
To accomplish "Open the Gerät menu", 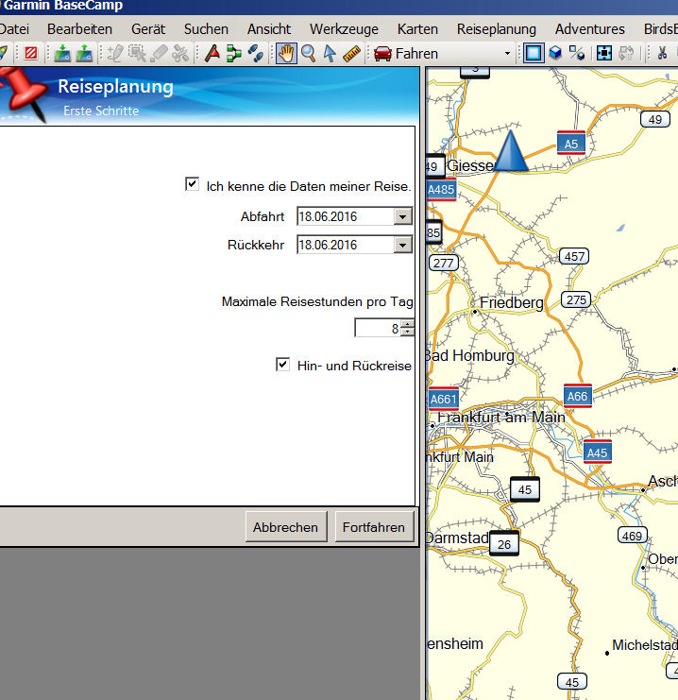I will coord(148,29).
